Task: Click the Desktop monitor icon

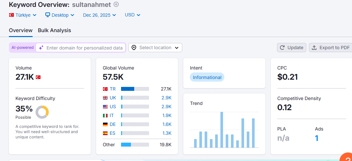Action: click(x=48, y=15)
